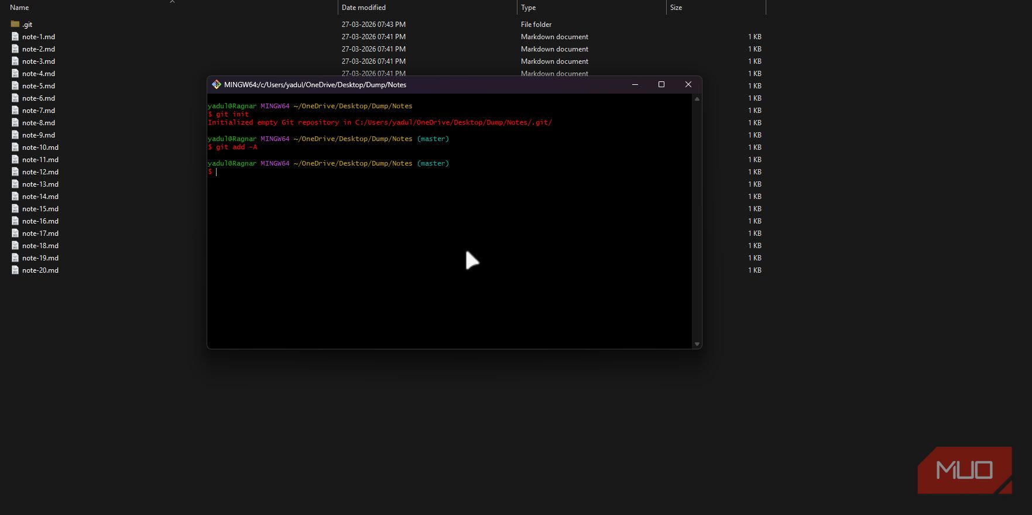Click the 'File folder' type of .git
The height and width of the screenshot is (515, 1032).
click(x=536, y=24)
